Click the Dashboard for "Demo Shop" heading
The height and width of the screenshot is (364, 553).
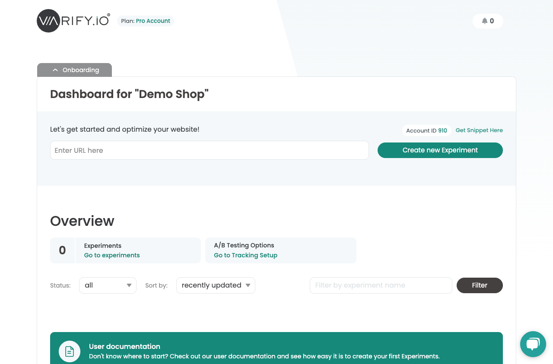(129, 94)
